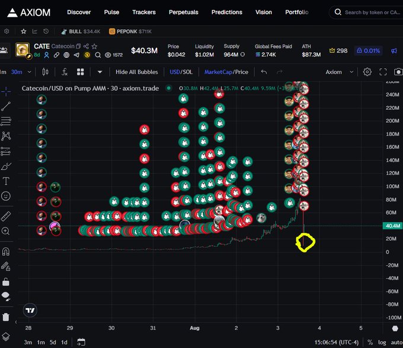The width and height of the screenshot is (403, 348).
Task: Open the indicators fx button
Action: tap(65, 72)
